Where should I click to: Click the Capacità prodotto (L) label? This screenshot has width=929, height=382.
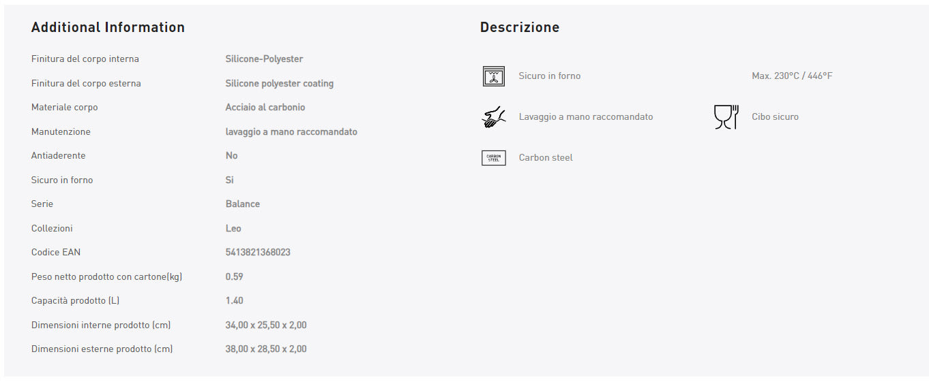click(x=75, y=301)
